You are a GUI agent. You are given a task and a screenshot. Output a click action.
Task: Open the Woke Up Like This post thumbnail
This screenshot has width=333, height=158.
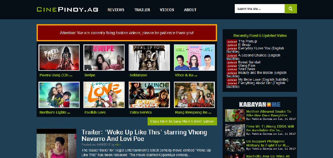tap(56, 143)
